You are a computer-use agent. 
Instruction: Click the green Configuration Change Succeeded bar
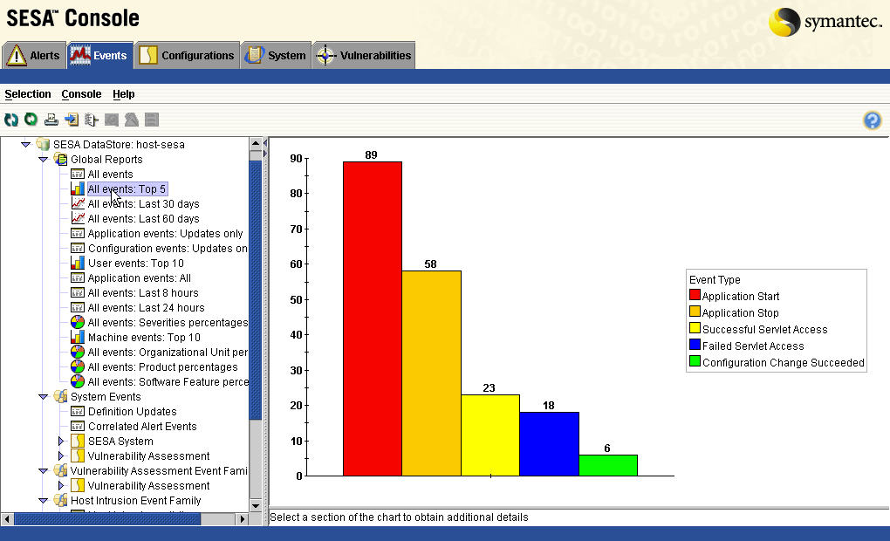pyautogui.click(x=608, y=465)
